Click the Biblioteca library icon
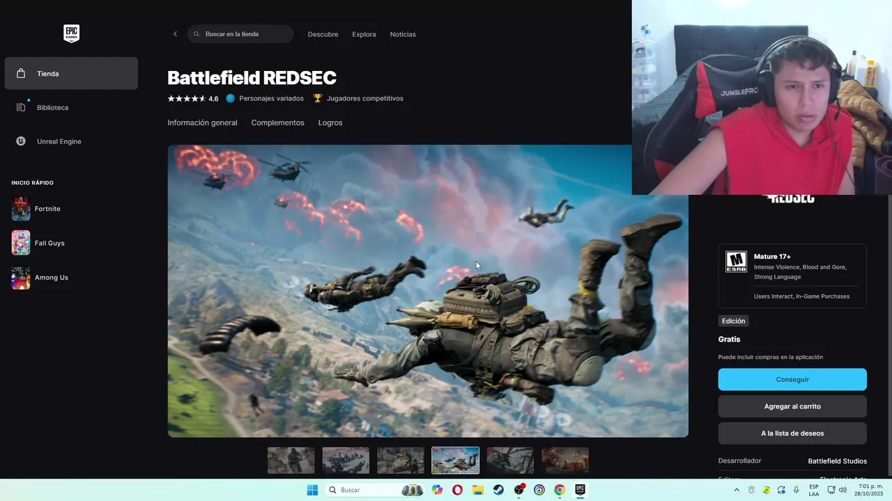Screen dimensions: 892x501 [x=21, y=107]
